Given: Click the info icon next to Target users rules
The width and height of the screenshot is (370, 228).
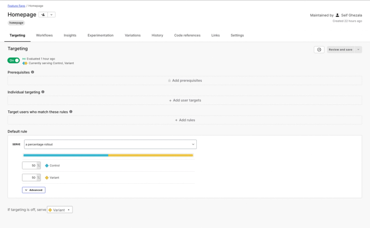Looking at the screenshot, I should [x=71, y=112].
